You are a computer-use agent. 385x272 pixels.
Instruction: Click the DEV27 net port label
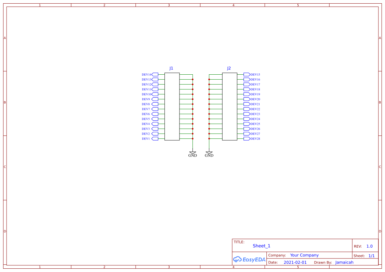pos(255,134)
